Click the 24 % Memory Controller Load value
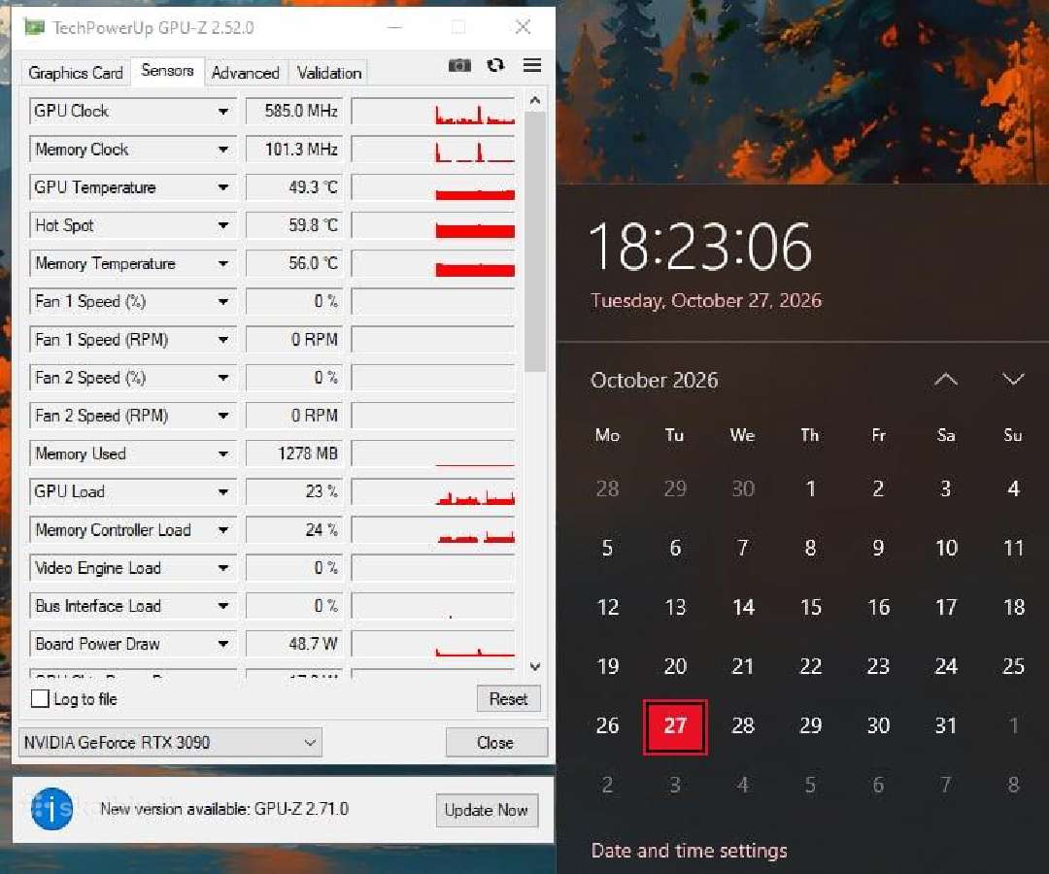 click(x=294, y=529)
